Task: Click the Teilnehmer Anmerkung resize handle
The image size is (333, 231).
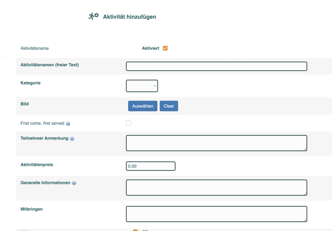Action: (305, 149)
